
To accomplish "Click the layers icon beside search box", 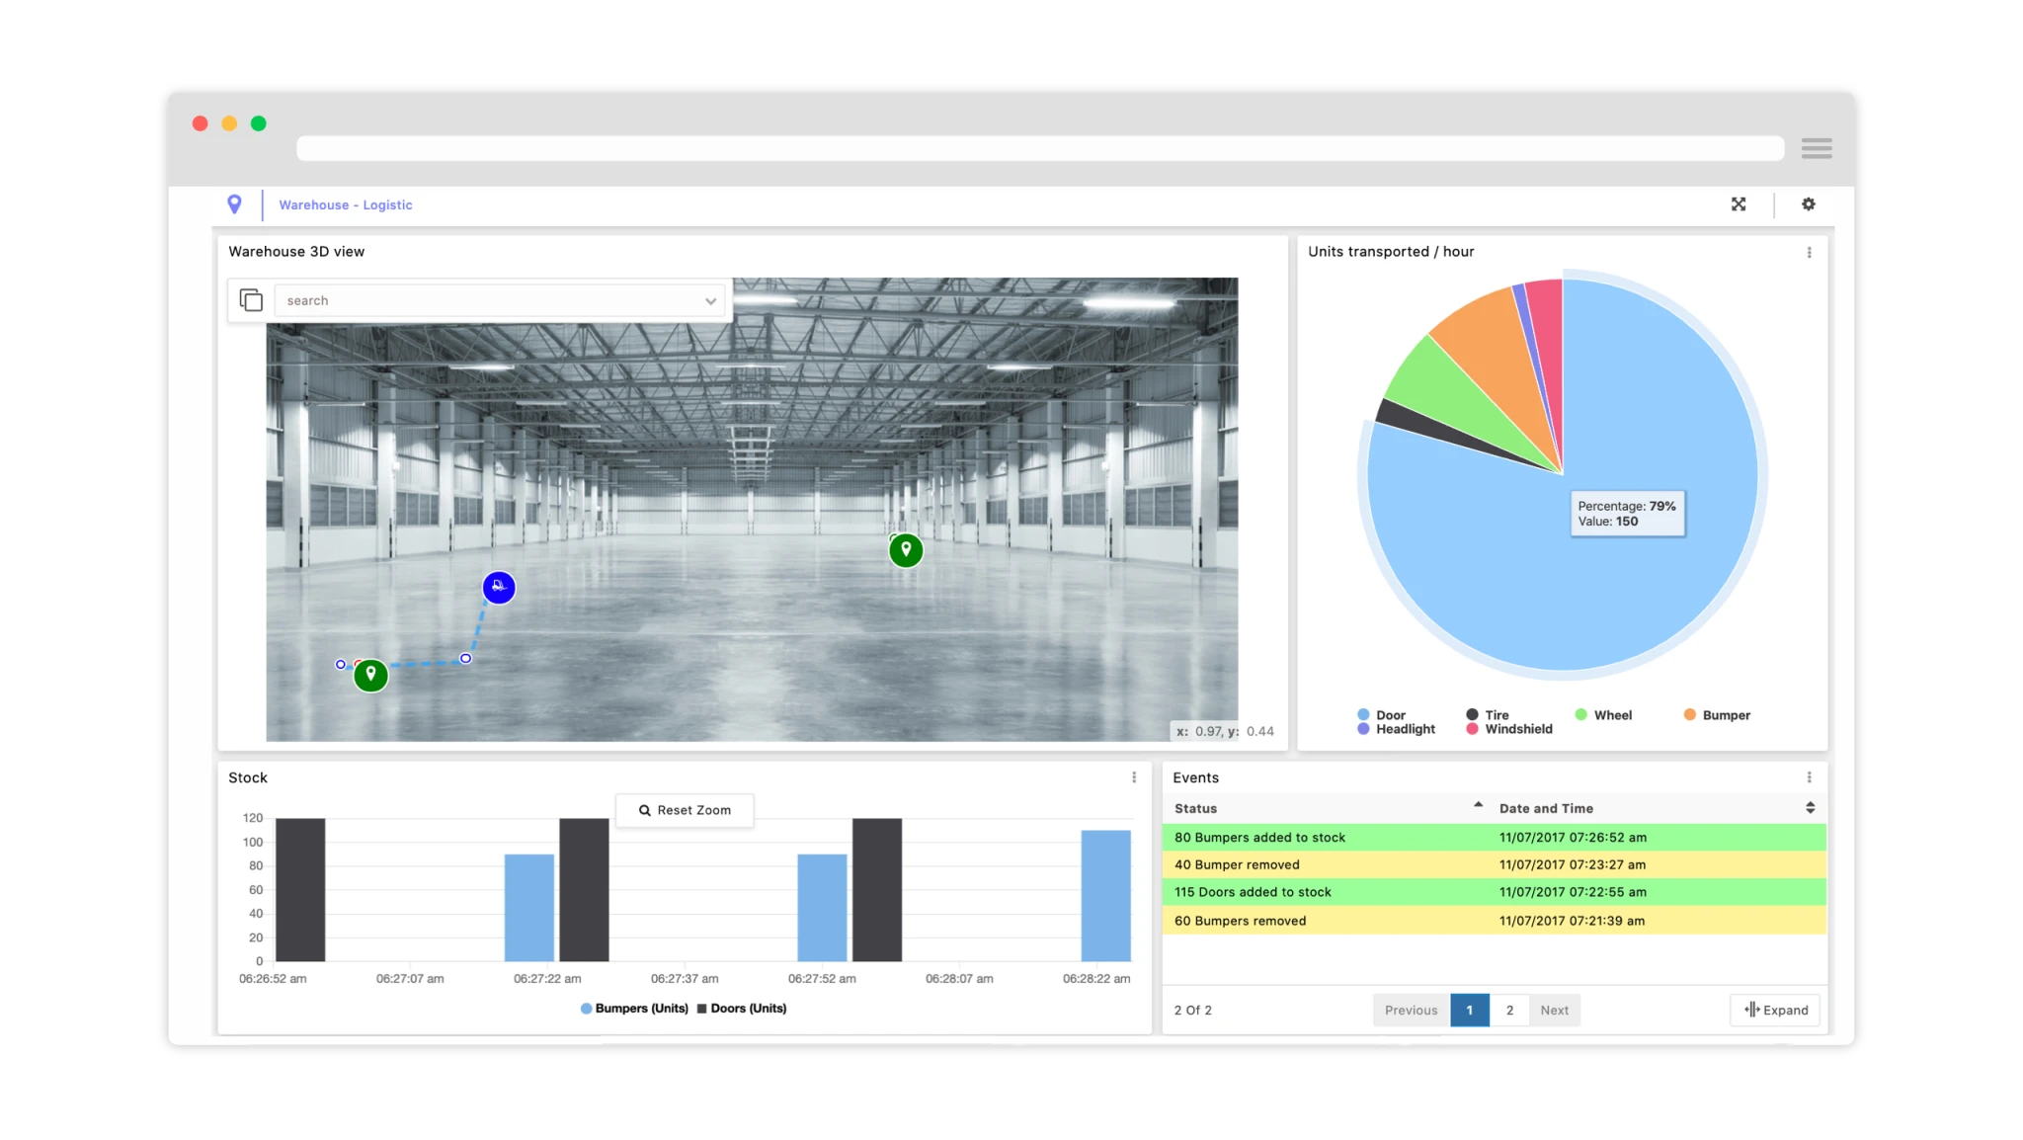I will [x=252, y=300].
